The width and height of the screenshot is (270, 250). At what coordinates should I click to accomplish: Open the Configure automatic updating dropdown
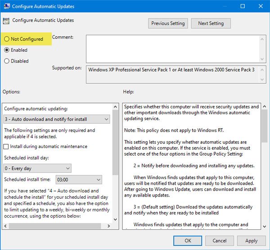(56, 119)
